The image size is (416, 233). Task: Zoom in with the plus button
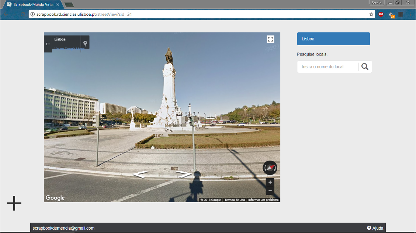point(270,182)
